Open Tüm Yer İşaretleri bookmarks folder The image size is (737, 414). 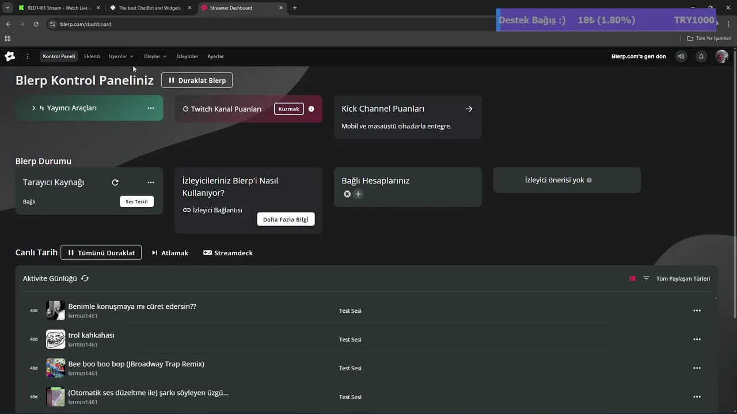(x=709, y=39)
